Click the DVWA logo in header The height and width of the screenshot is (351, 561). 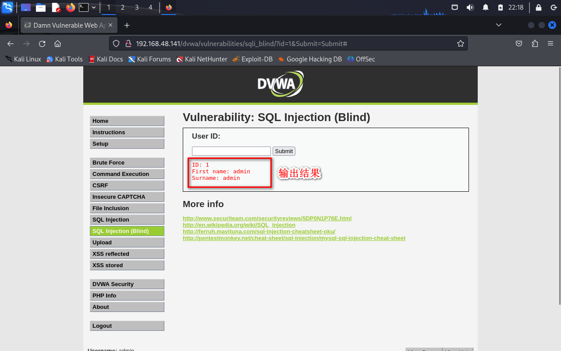click(280, 84)
